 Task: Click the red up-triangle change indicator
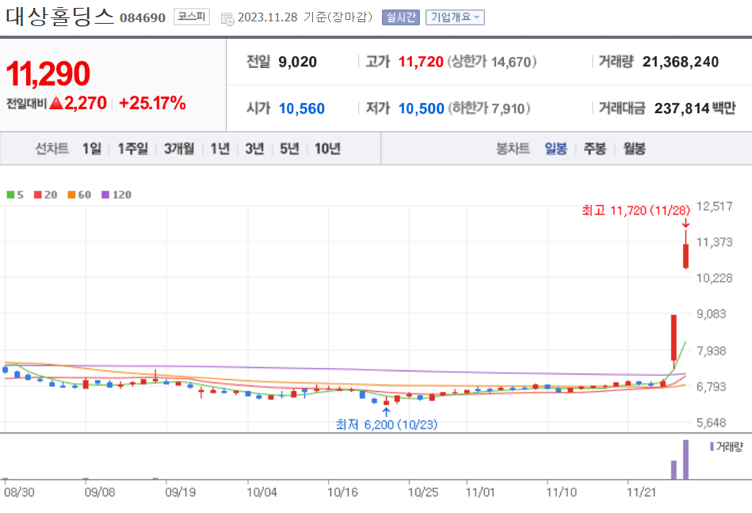(x=56, y=103)
